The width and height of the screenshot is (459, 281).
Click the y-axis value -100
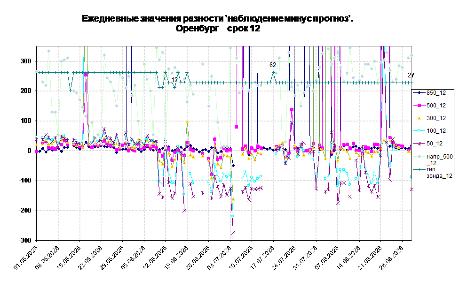24,181
